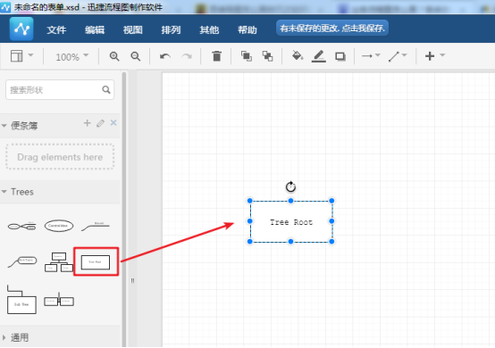
Task: Toggle the shadow icon in toolbar
Action: click(340, 56)
